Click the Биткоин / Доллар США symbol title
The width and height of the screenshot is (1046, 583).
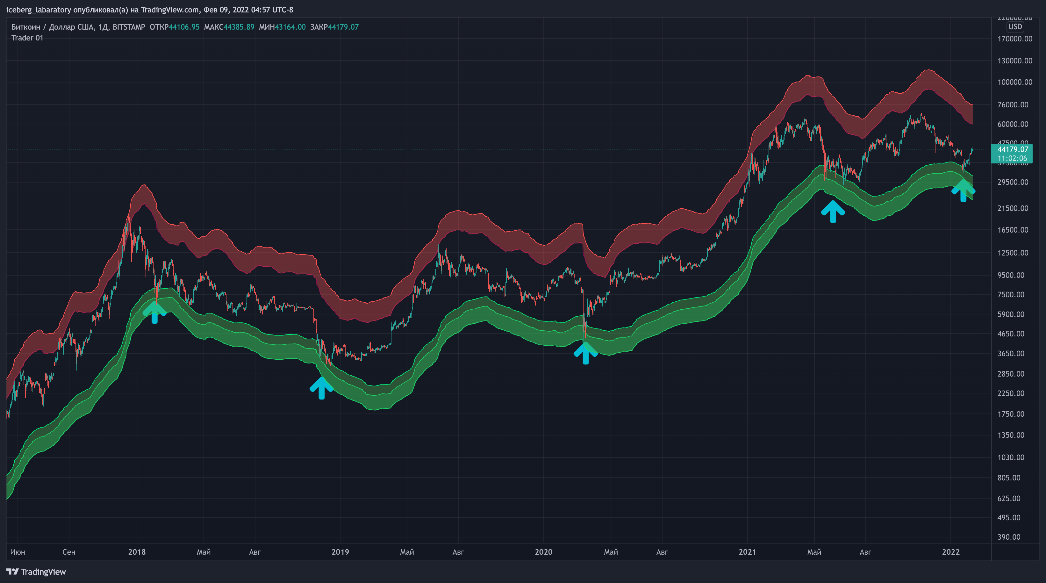52,27
